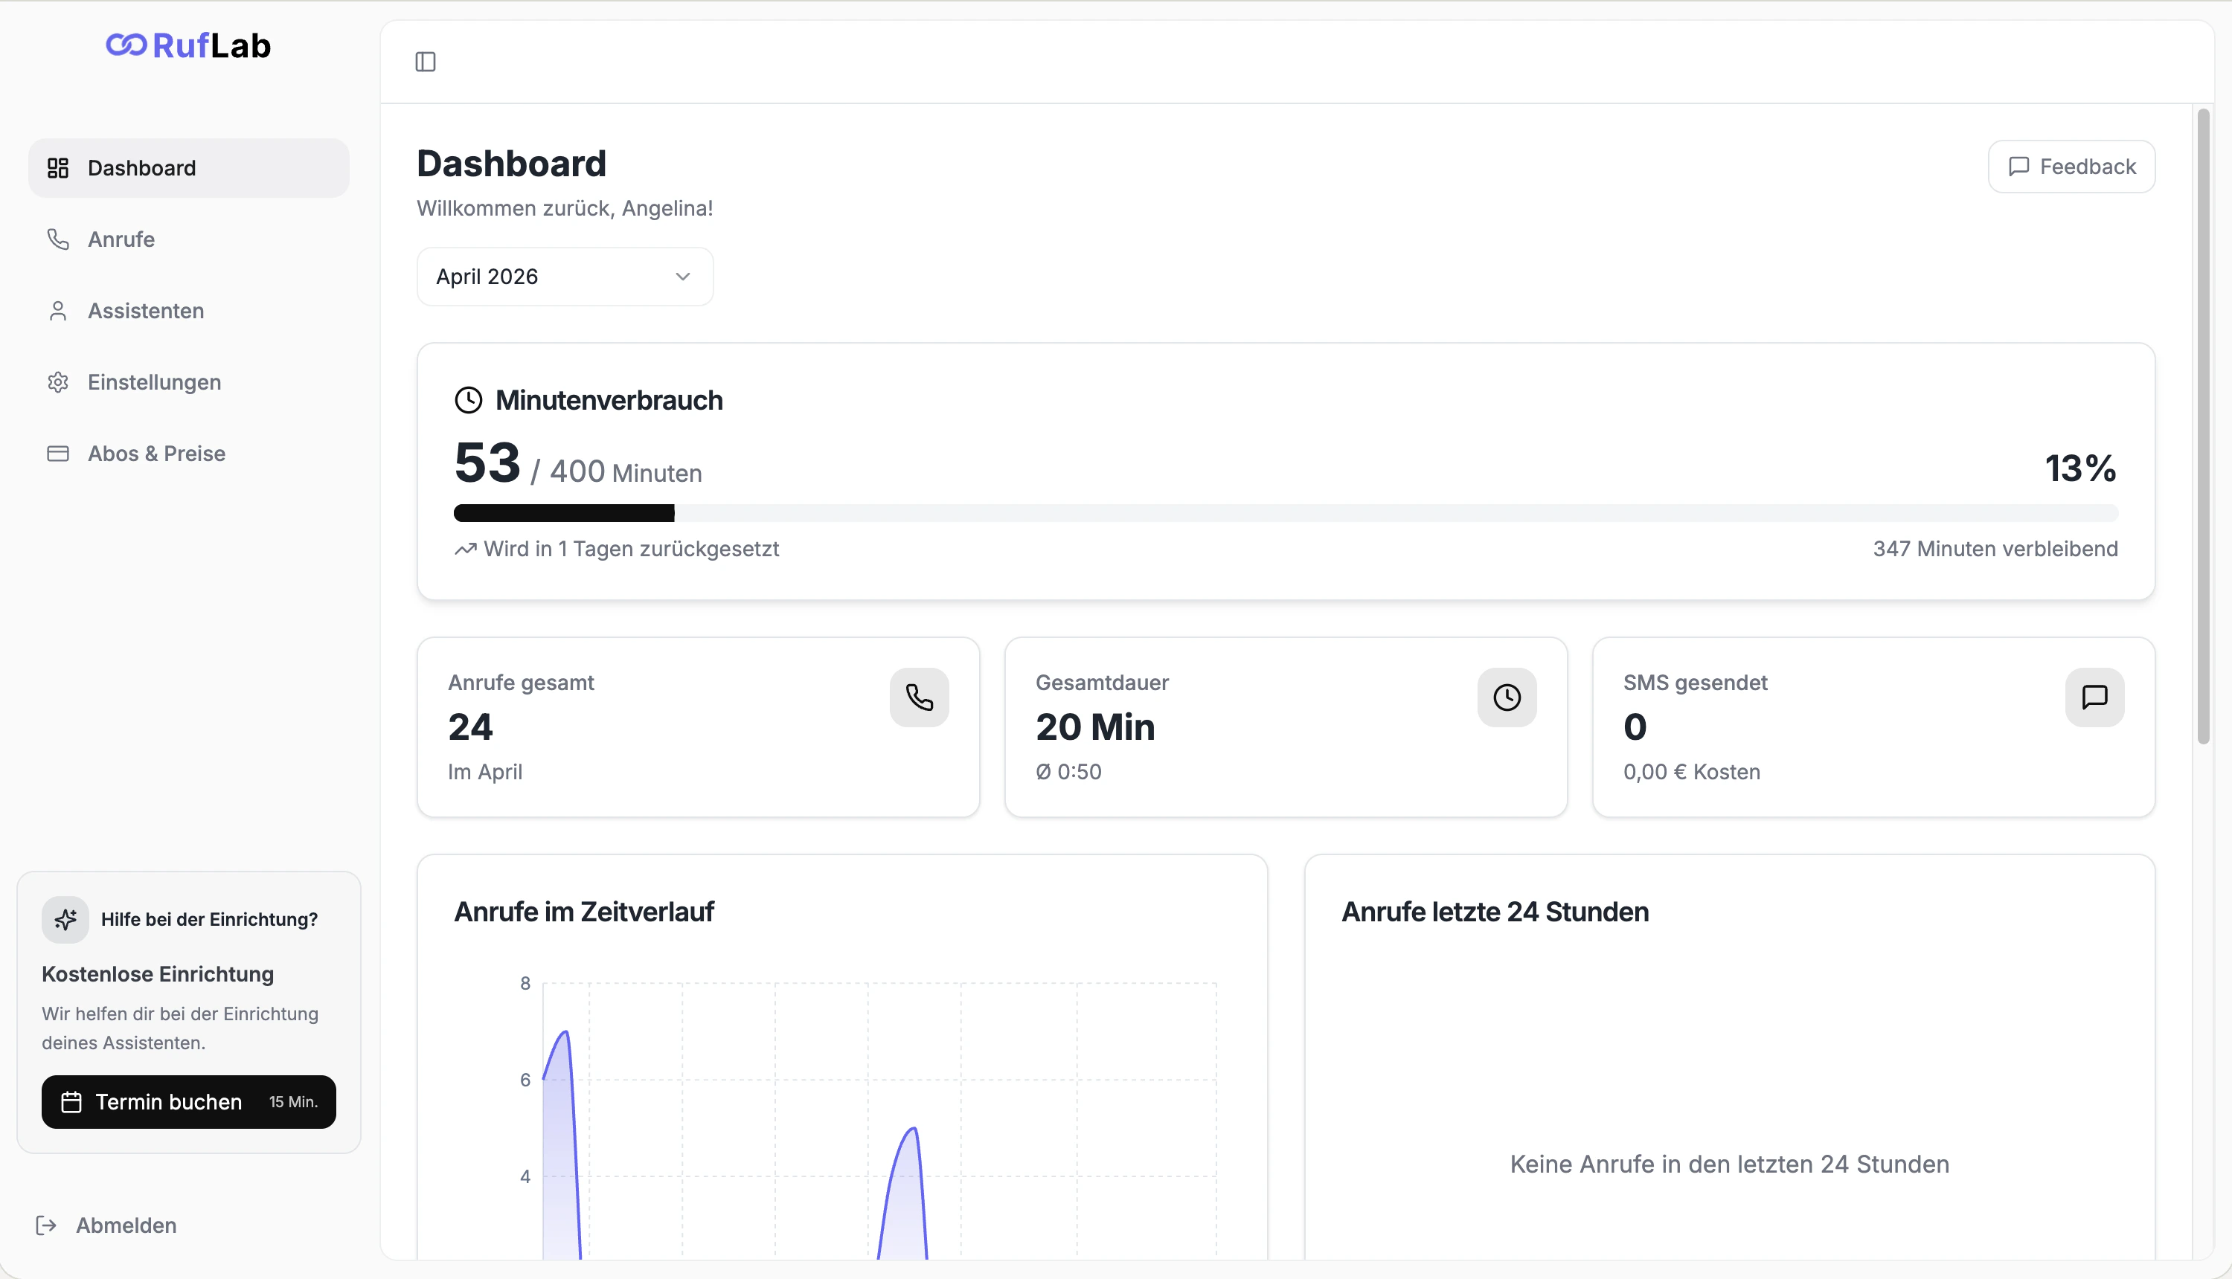Click the RufLab logo
This screenshot has height=1279, width=2232.
click(x=188, y=45)
